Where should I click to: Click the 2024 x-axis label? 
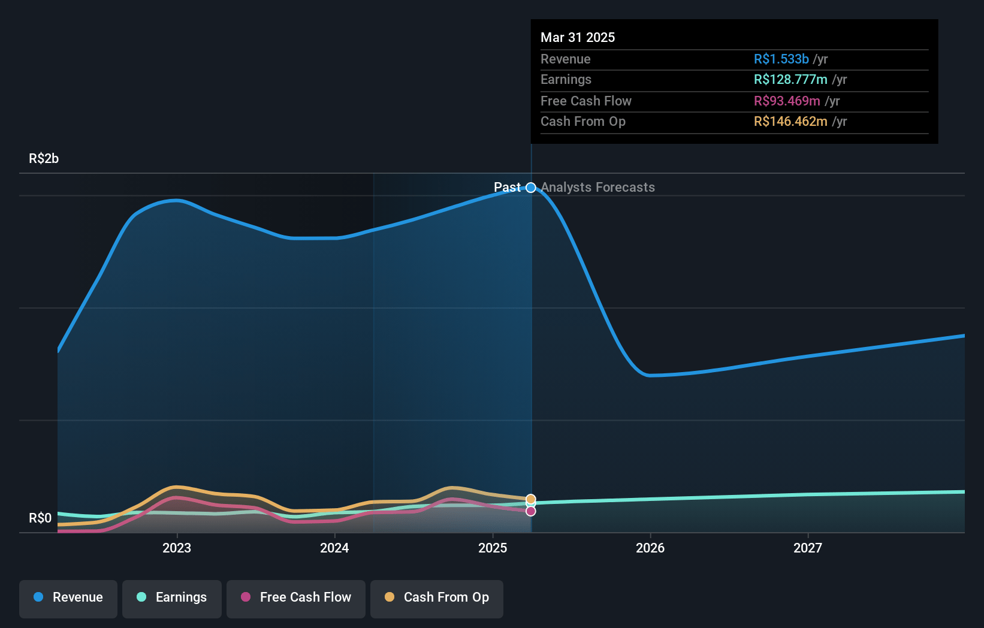[334, 548]
